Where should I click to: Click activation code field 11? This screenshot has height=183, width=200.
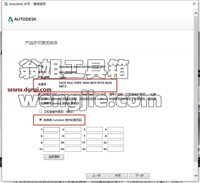94,143
